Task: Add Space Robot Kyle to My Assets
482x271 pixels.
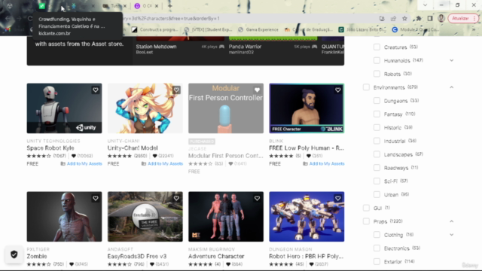Action: tap(84, 164)
